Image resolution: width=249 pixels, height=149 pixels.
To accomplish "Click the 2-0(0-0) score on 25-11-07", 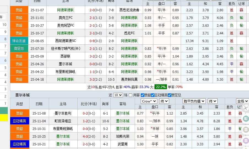I will (96, 10).
